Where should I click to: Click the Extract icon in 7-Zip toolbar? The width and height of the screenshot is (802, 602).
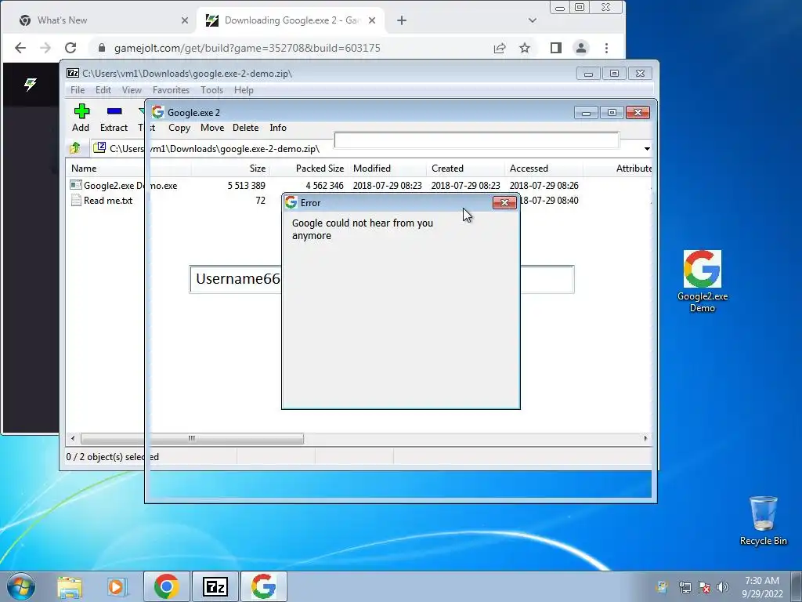[x=114, y=118]
